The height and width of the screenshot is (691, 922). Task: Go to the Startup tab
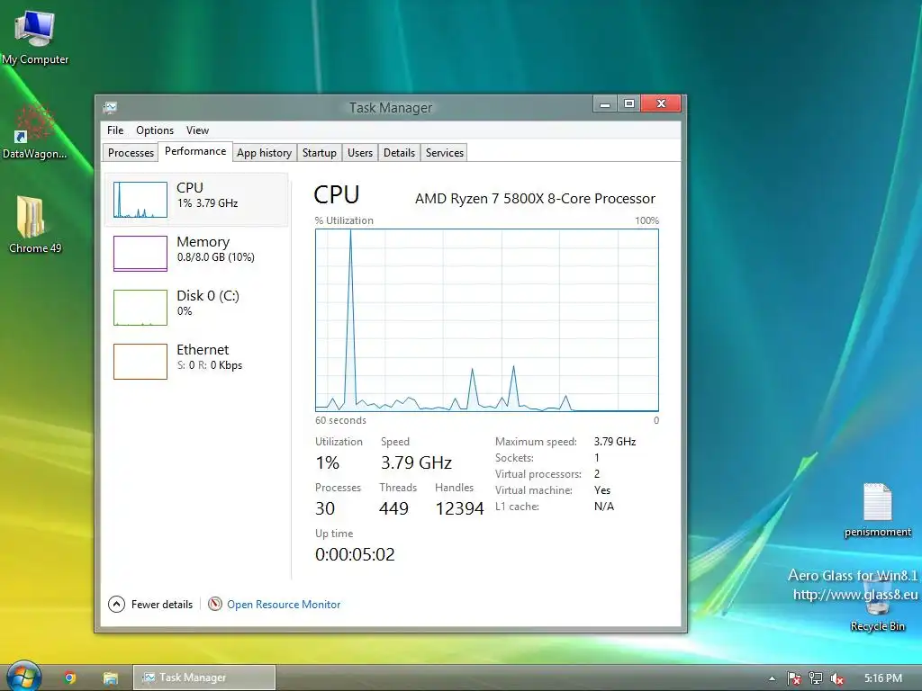click(x=320, y=153)
